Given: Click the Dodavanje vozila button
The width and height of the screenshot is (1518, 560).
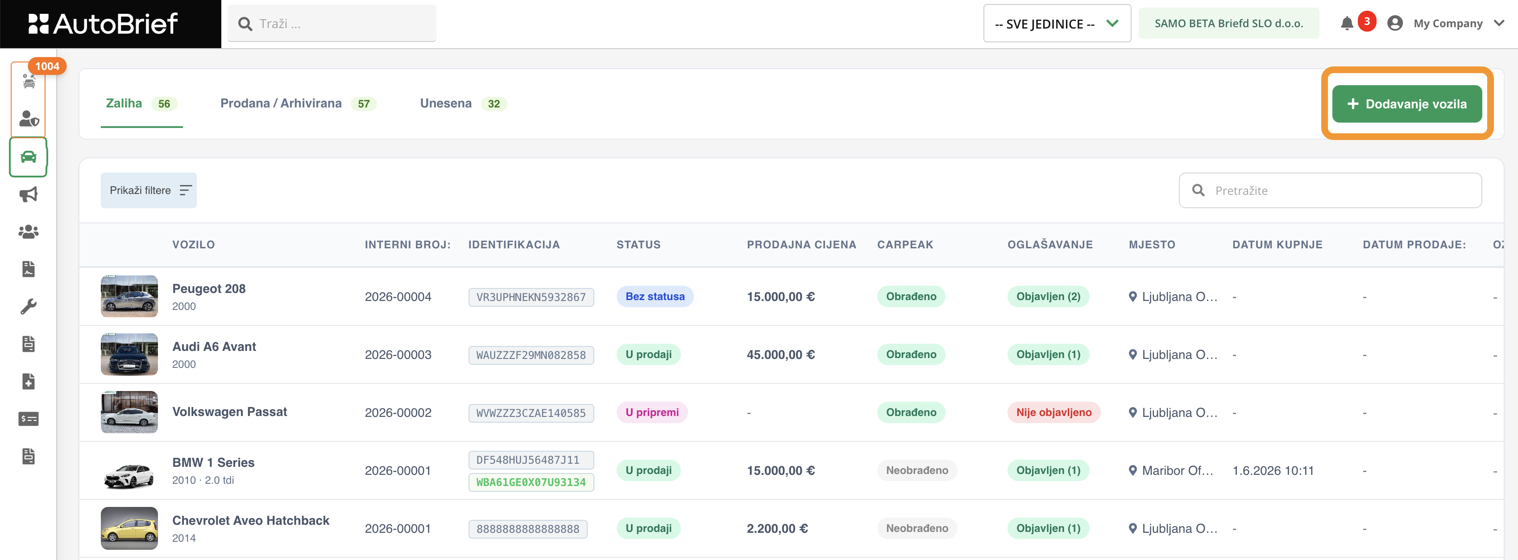Looking at the screenshot, I should 1406,103.
